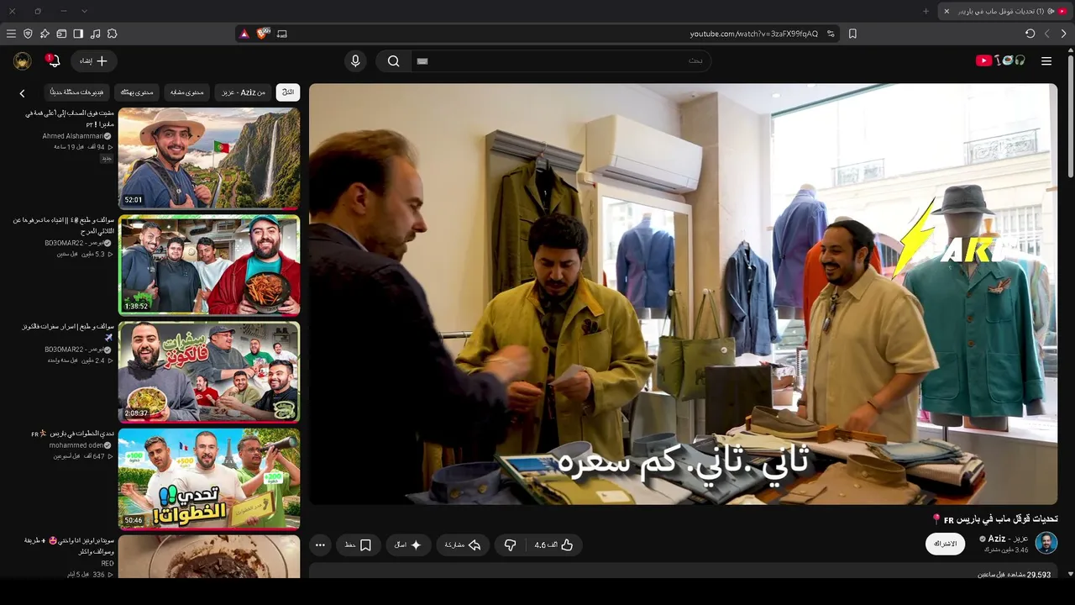Reload the page with the refresh icon
The width and height of the screenshot is (1075, 605).
pos(1030,34)
